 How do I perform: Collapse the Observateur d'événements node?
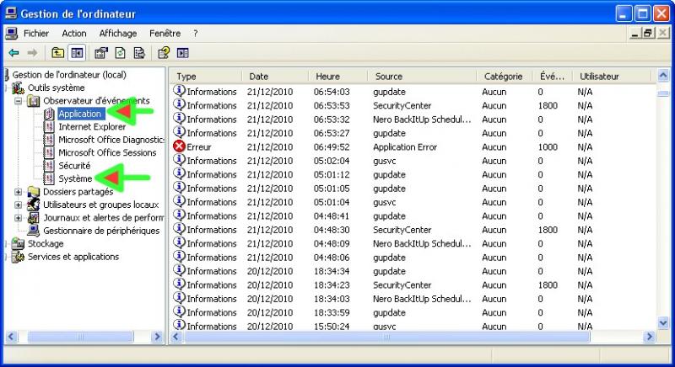pos(19,101)
